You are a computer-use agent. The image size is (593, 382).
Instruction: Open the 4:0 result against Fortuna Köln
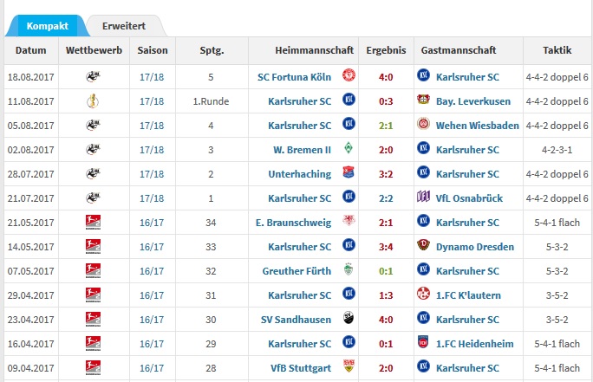point(386,77)
